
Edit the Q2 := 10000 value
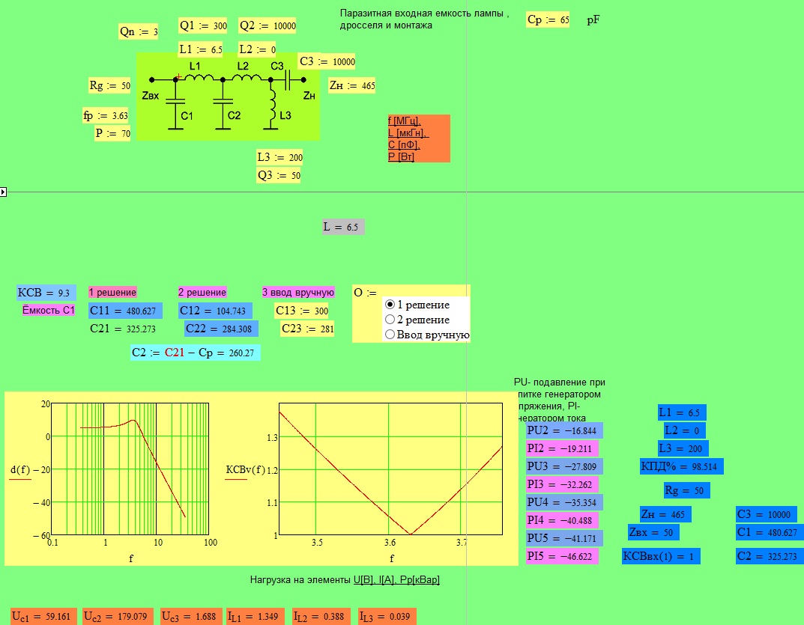click(x=268, y=25)
